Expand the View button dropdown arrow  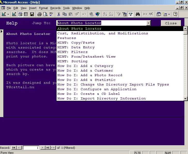click(8, 14)
